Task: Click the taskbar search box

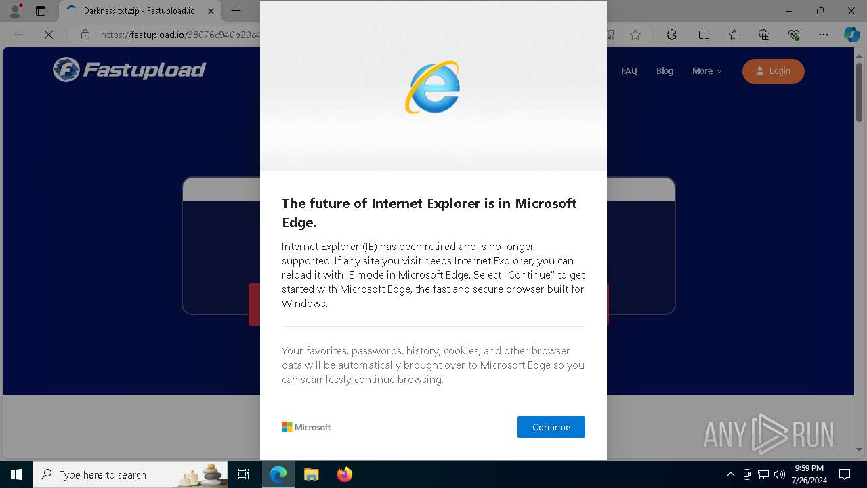Action: pyautogui.click(x=130, y=474)
